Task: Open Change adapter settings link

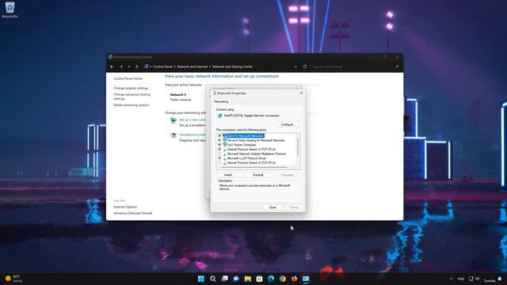Action: click(131, 88)
